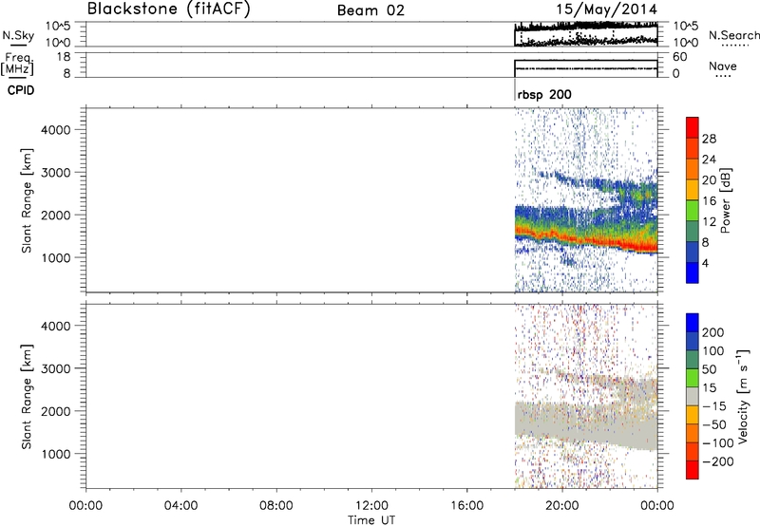The image size is (760, 526).
Task: Click the N.Search legend label
Action: tap(733, 35)
